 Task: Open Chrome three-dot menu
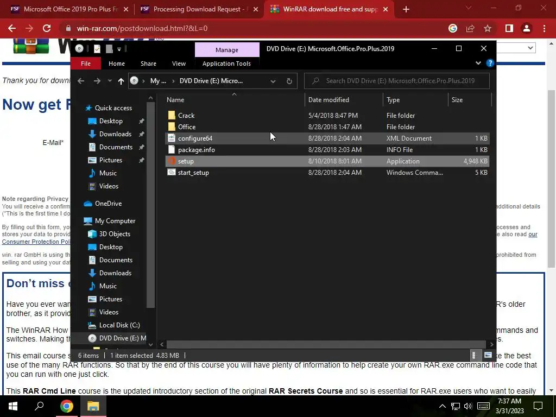click(544, 28)
